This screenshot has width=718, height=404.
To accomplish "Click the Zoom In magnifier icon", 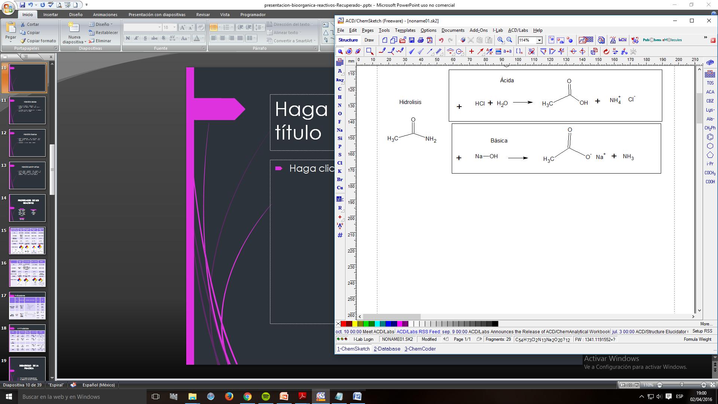I will 500,40.
